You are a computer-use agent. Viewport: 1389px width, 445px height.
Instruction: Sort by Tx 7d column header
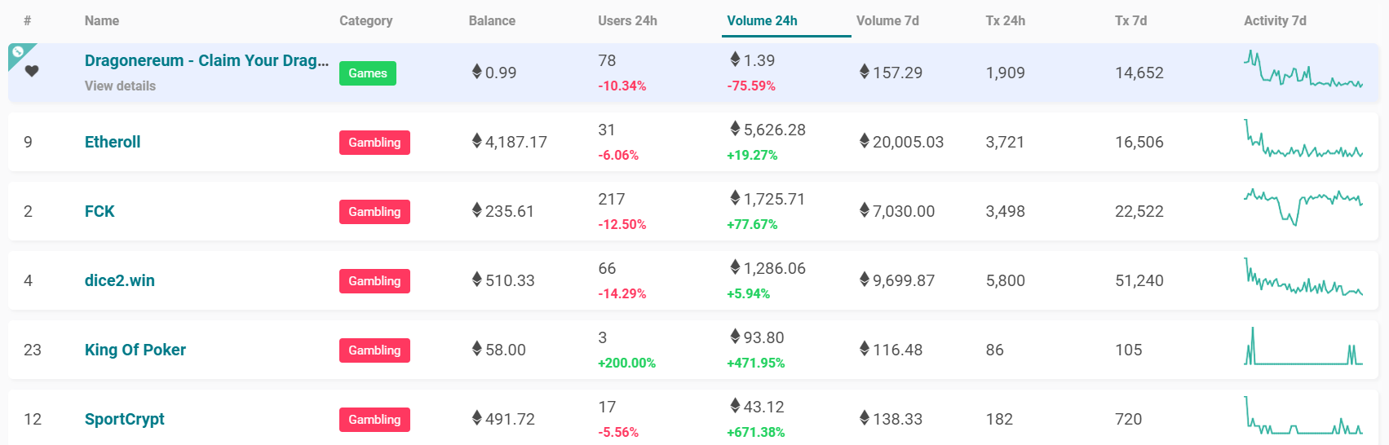[1130, 20]
